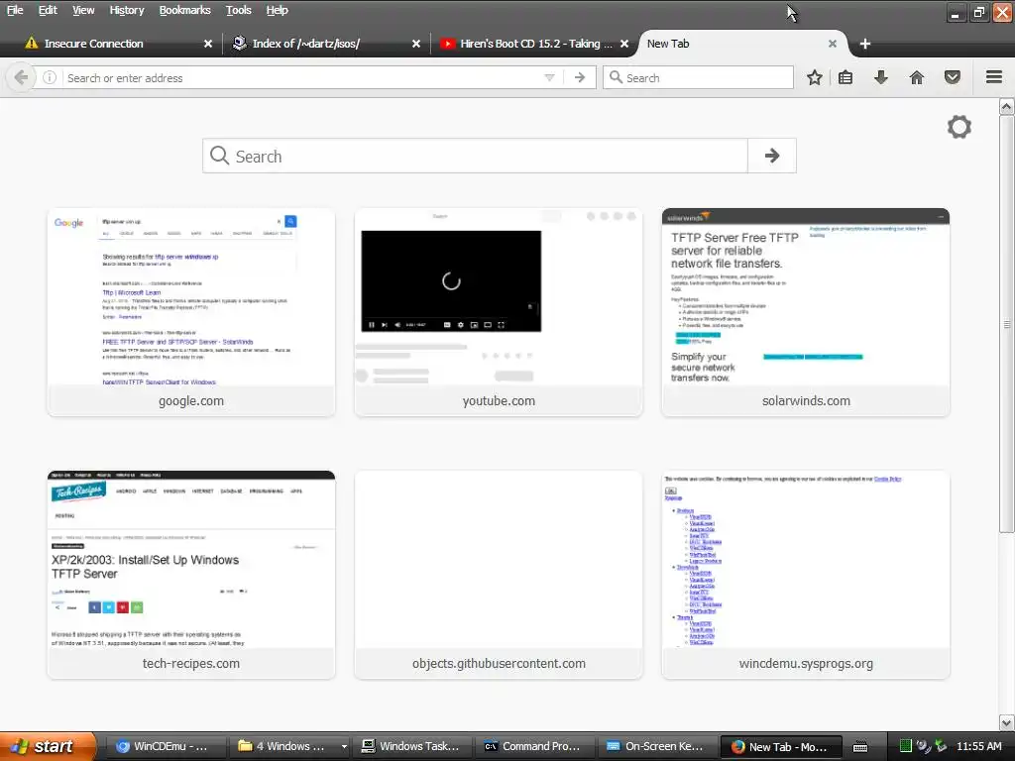Switch to On-Screen Keyboard taskbar button
This screenshot has width=1015, height=761.
[x=656, y=746]
